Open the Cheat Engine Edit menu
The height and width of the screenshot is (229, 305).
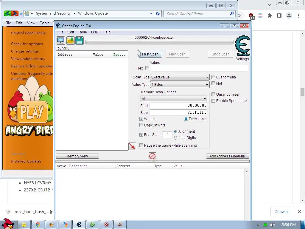coord(71,32)
